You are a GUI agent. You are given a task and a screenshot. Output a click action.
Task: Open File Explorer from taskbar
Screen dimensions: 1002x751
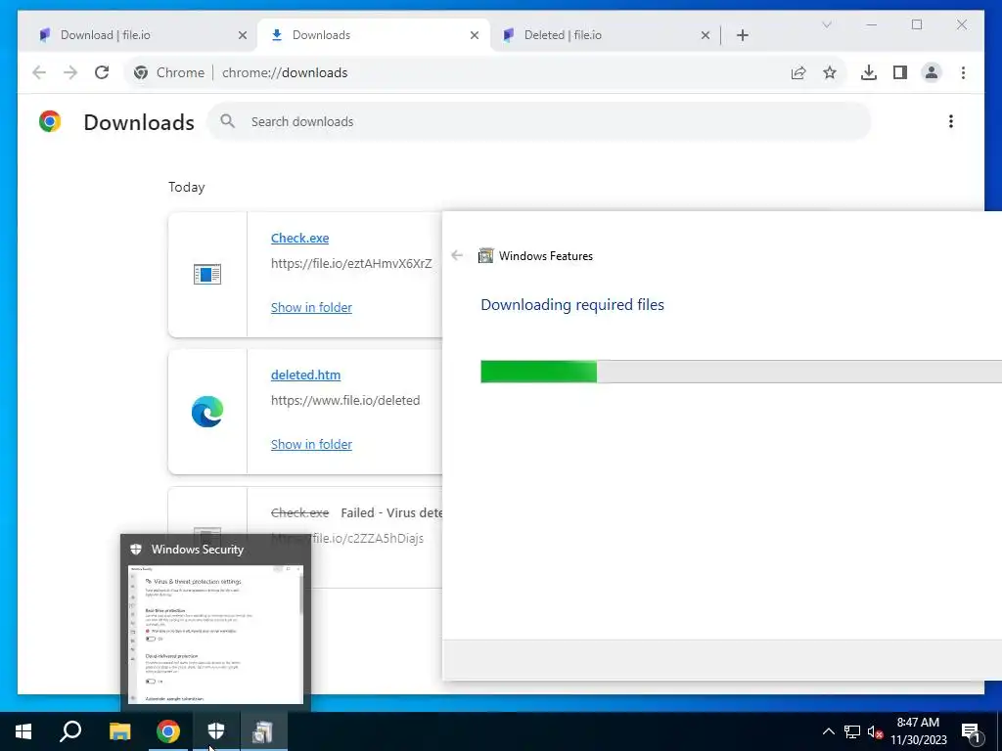pyautogui.click(x=119, y=731)
